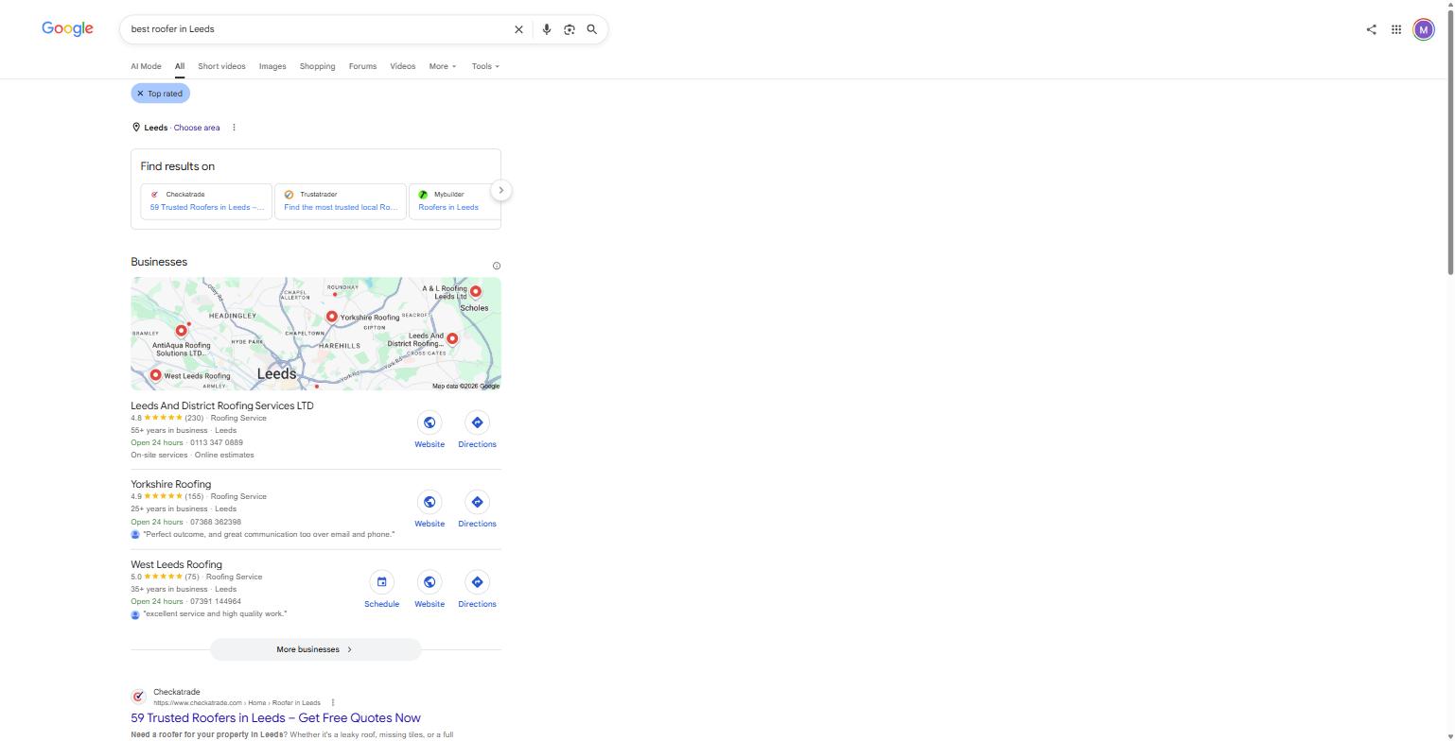
Task: Switch to Images tab
Action: tap(272, 66)
